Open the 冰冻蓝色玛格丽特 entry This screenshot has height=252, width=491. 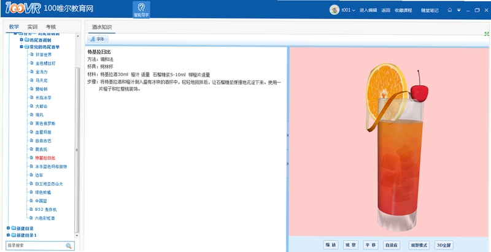52,167
